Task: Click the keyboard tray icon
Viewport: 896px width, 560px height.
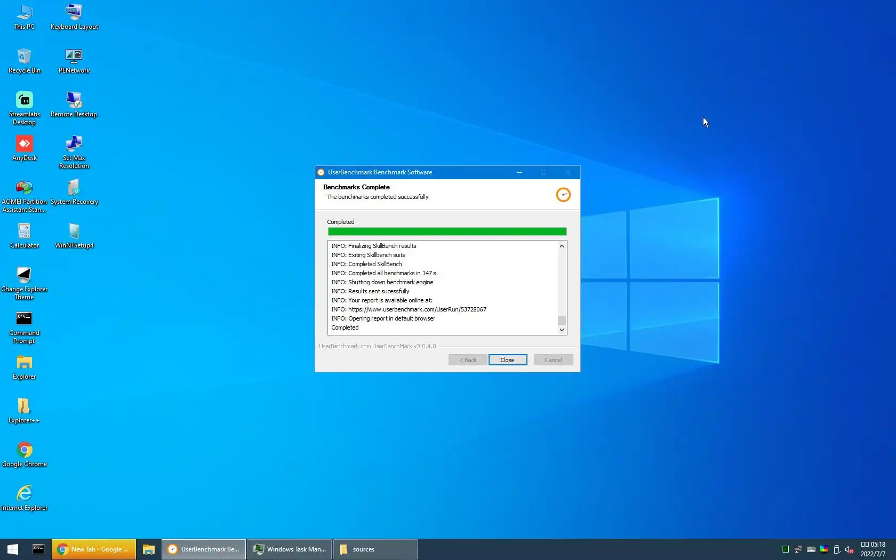Action: click(811, 549)
